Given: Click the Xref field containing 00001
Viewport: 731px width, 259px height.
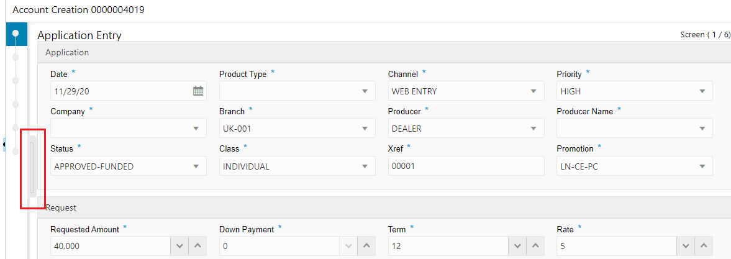Looking at the screenshot, I should [466, 166].
